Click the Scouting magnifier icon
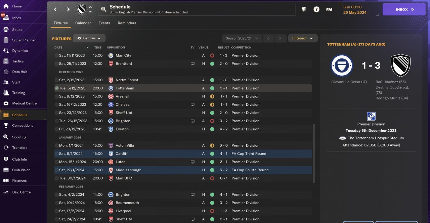430x223 pixels. point(6,137)
